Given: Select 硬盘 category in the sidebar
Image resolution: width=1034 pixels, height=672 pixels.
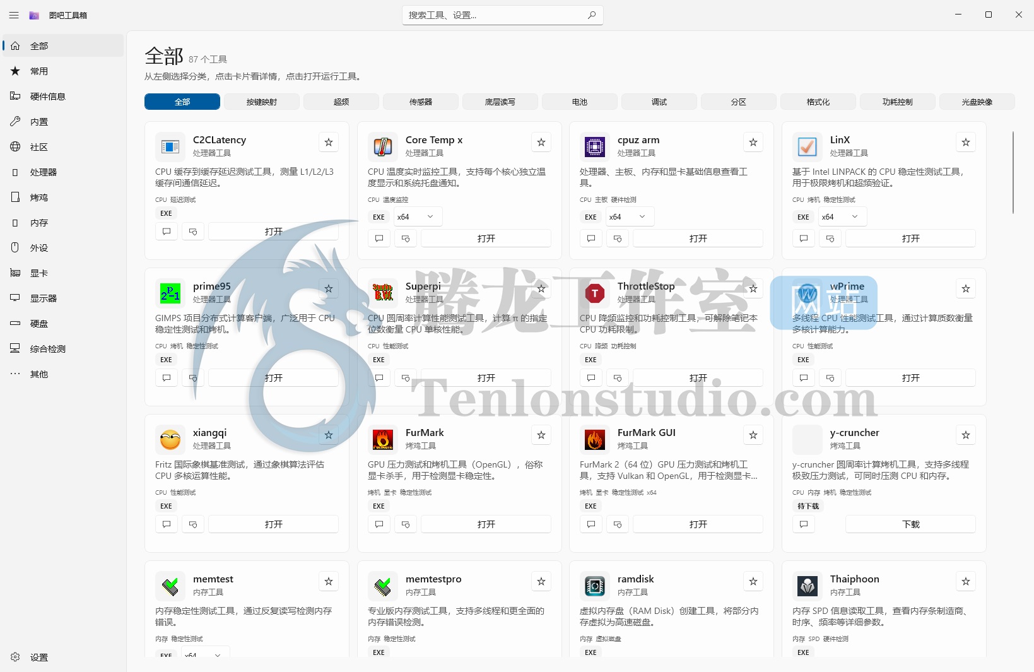Looking at the screenshot, I should pos(63,324).
